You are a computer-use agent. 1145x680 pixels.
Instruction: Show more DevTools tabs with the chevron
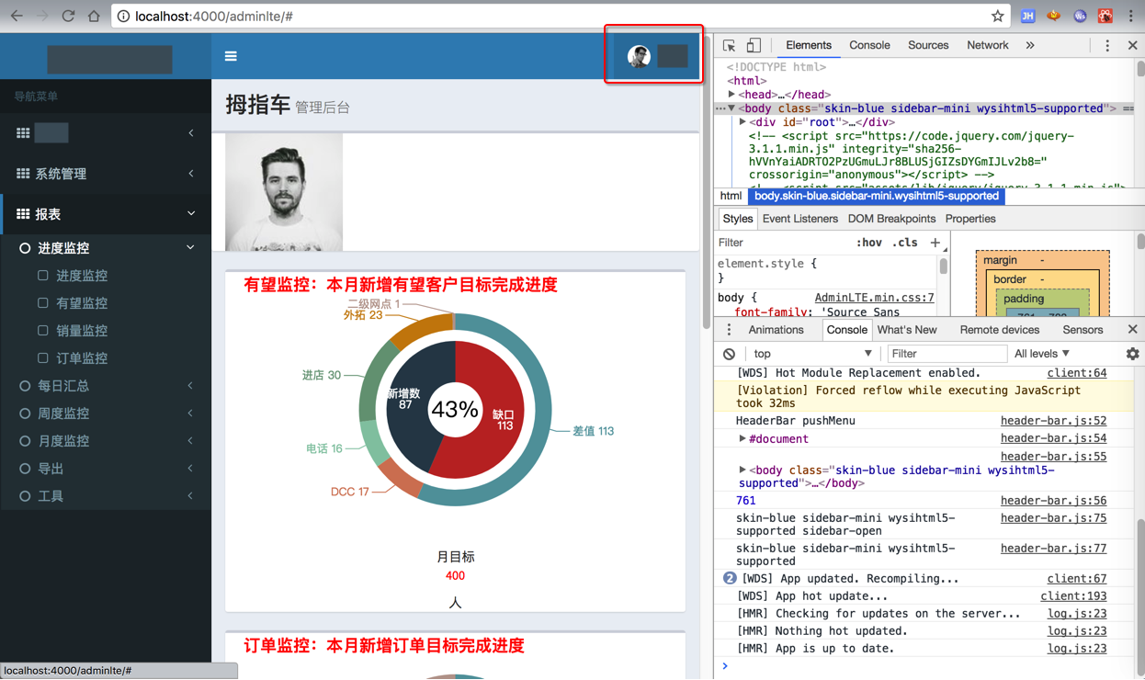1030,45
